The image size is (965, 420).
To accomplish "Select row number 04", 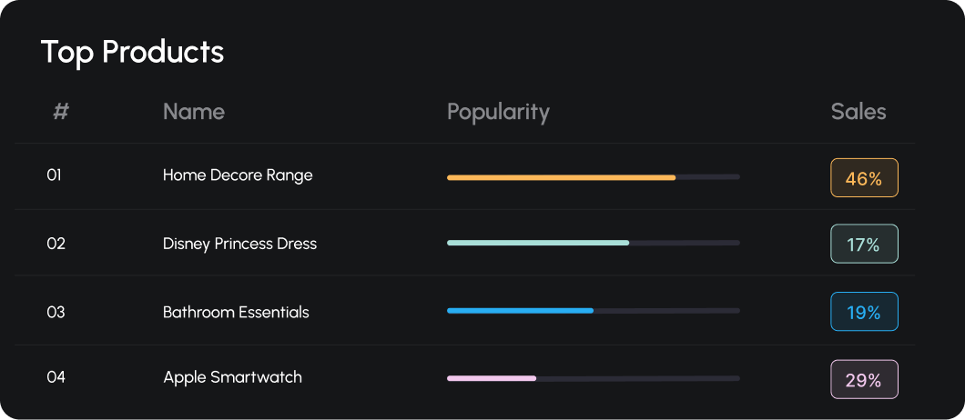I will 56,377.
